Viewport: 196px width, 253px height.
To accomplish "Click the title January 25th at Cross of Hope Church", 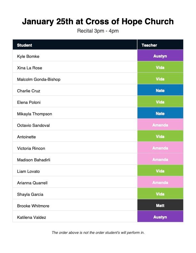I will tap(98, 21).
